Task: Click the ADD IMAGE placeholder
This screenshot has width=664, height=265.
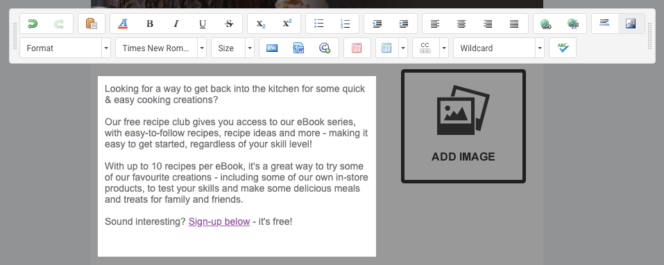Action: coord(463,126)
